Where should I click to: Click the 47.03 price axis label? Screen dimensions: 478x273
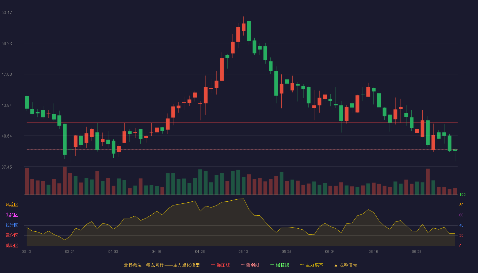(x=7, y=74)
